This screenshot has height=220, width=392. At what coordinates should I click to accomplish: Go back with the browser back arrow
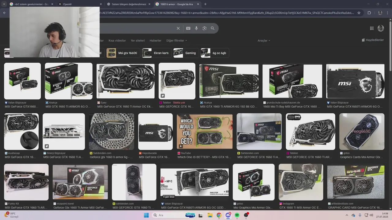(x=4, y=13)
